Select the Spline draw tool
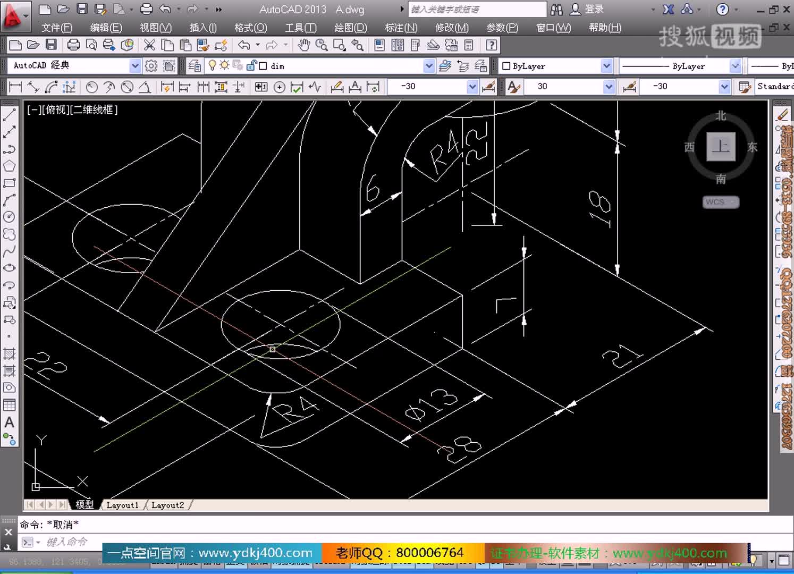The width and height of the screenshot is (794, 574). tap(9, 251)
